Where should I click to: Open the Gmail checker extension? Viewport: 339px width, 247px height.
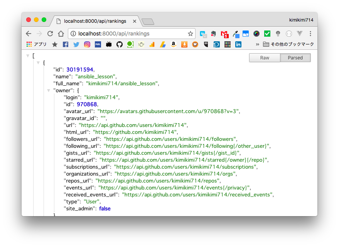coord(224,34)
